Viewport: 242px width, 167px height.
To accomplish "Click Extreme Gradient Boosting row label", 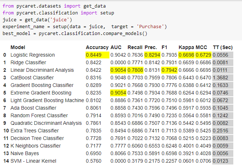I will 41,93.
